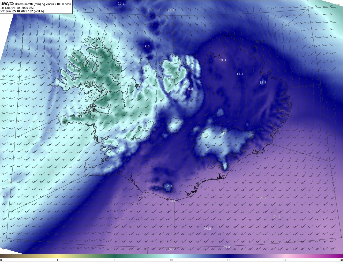The height and width of the screenshot is (262, 343).
Task: Click the 15.9 value label
Action: point(146,47)
